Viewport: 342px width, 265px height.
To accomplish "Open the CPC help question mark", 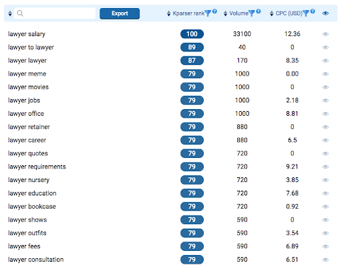I will point(313,11).
